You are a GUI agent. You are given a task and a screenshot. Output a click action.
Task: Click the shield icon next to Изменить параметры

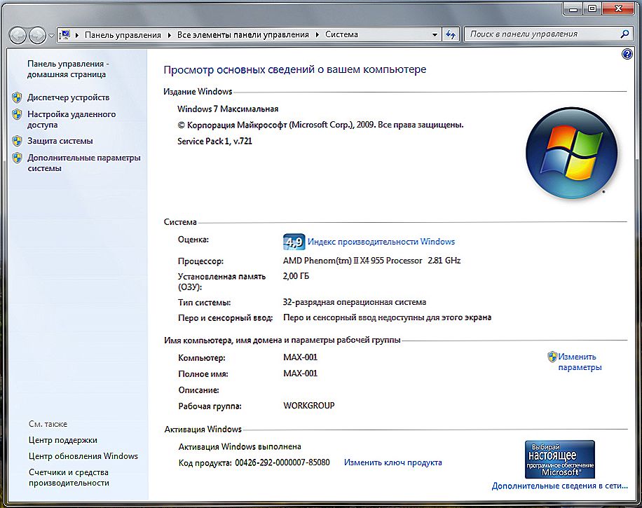tap(552, 357)
